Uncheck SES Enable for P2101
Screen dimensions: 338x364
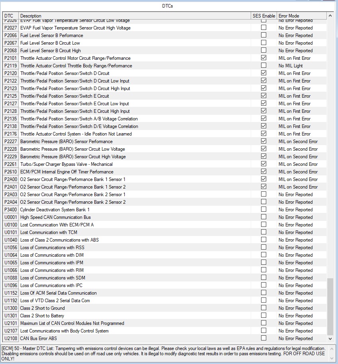pyautogui.click(x=263, y=58)
